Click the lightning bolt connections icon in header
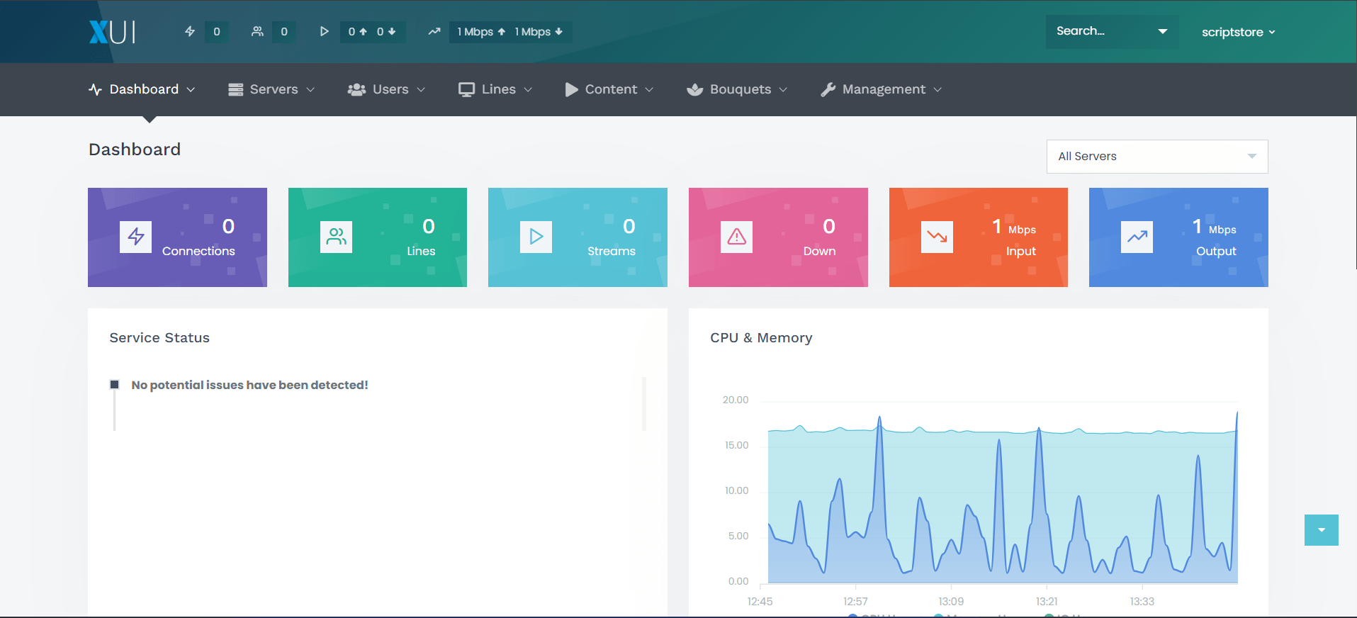This screenshot has width=1357, height=618. click(190, 31)
